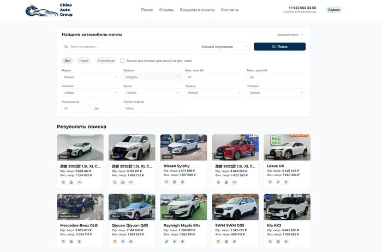Image resolution: width=382 pixels, height=252 pixels.
Task: Open the Kia KX3 card title
Action: pos(274,225)
